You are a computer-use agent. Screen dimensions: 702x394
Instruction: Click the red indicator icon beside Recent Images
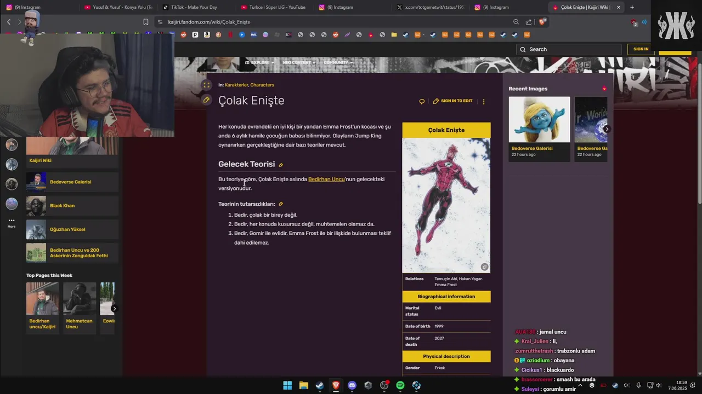tap(604, 89)
